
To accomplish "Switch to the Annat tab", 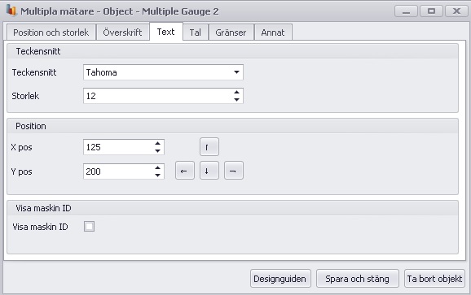I will coord(273,33).
